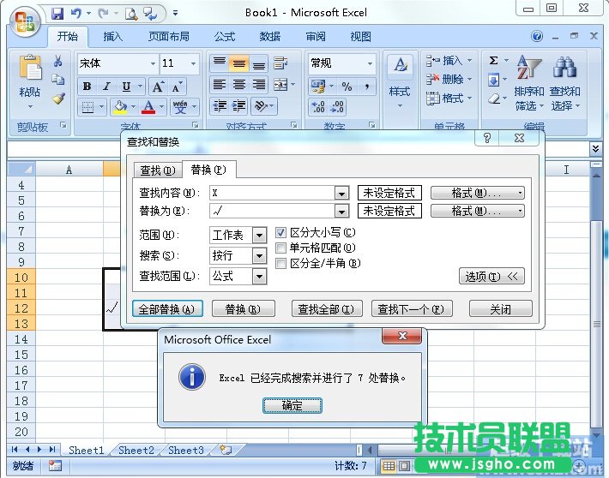
Task: Toggle the full/half-width matching checkbox
Action: pos(281,264)
